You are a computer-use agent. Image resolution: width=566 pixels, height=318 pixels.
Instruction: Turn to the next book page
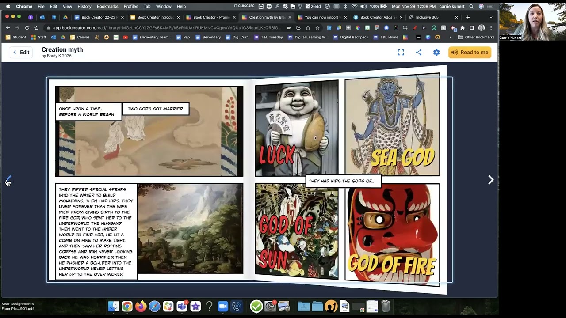pyautogui.click(x=491, y=180)
